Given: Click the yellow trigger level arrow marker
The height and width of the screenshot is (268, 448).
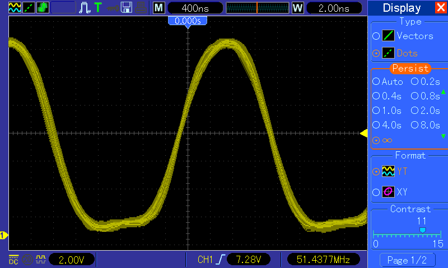Looking at the screenshot, I should pyautogui.click(x=363, y=133).
